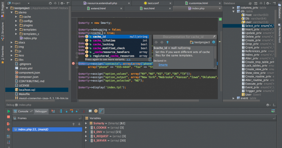This screenshot has width=282, height=148.
Task: Hide the Project tool window
Action: (x=68, y=3)
